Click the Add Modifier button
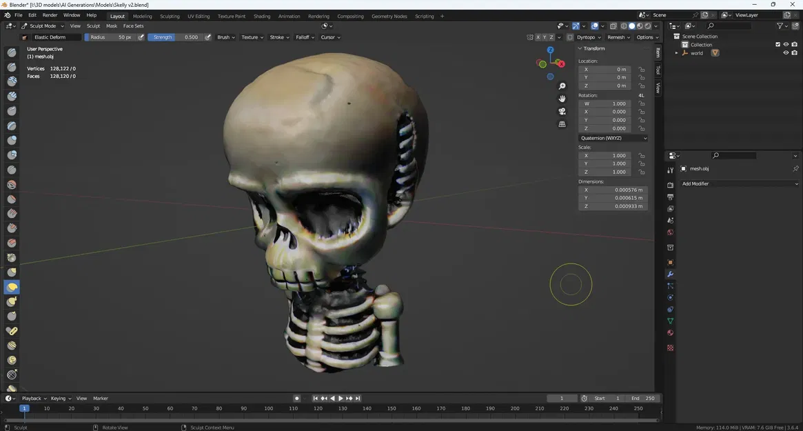This screenshot has width=803, height=431. click(x=738, y=183)
